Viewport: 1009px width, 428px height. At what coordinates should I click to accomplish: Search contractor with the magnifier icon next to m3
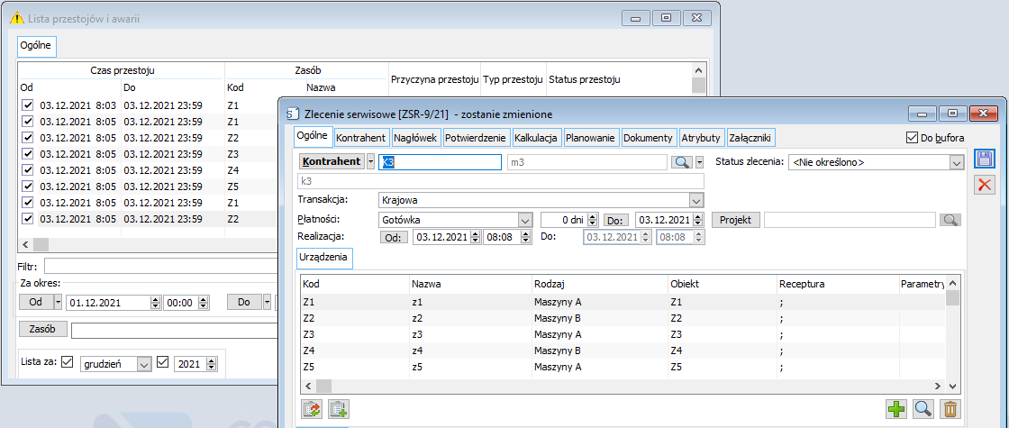point(681,162)
